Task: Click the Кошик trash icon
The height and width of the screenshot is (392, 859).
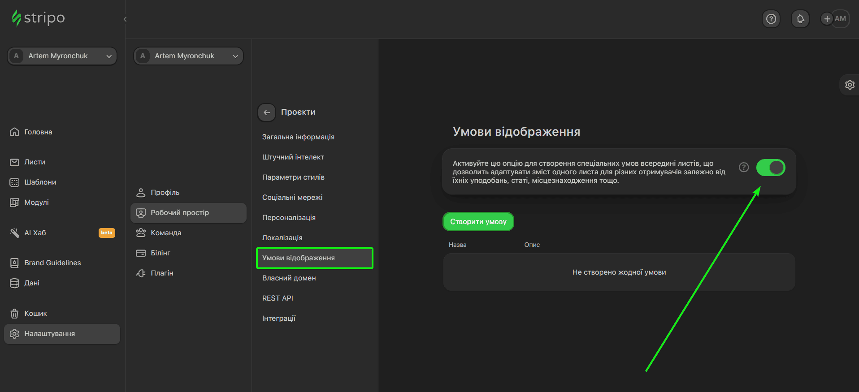Action: 14,314
